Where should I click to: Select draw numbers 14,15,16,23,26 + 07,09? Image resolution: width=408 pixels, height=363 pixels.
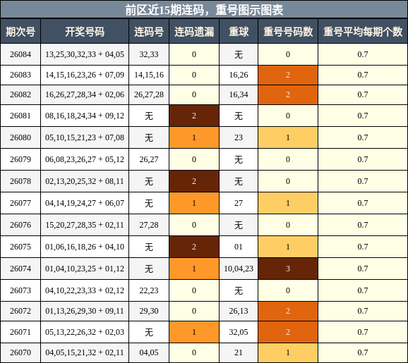(85, 75)
